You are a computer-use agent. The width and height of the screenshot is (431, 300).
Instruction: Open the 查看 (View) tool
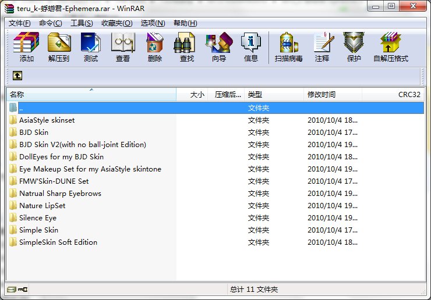point(123,47)
